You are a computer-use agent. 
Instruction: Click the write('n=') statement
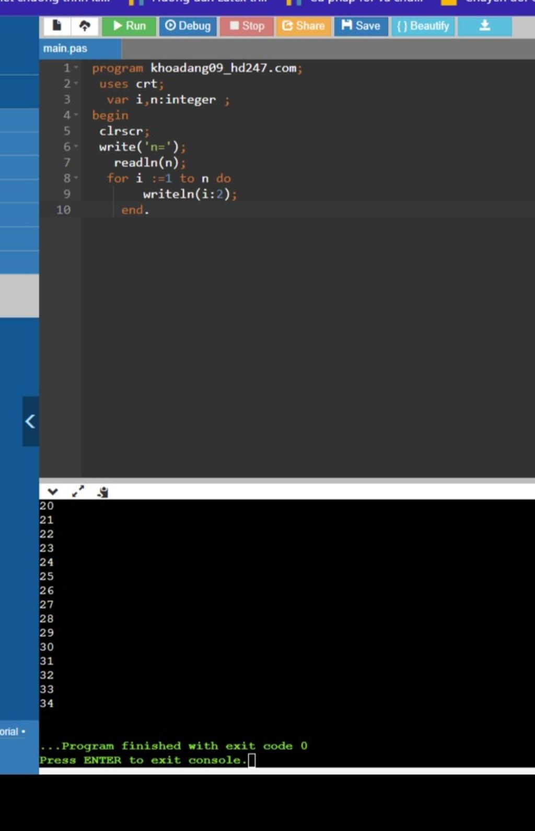[143, 147]
